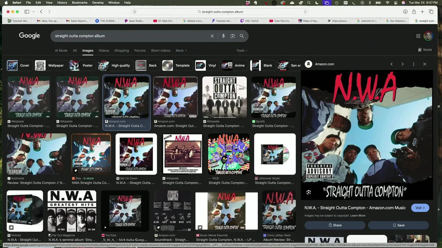Share the previewed image
The image size is (442, 248).
pyautogui.click(x=335, y=225)
